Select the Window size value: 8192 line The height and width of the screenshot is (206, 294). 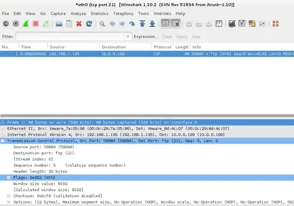click(x=40, y=184)
